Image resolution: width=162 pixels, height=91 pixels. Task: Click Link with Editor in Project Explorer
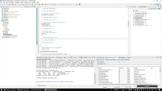(27, 7)
